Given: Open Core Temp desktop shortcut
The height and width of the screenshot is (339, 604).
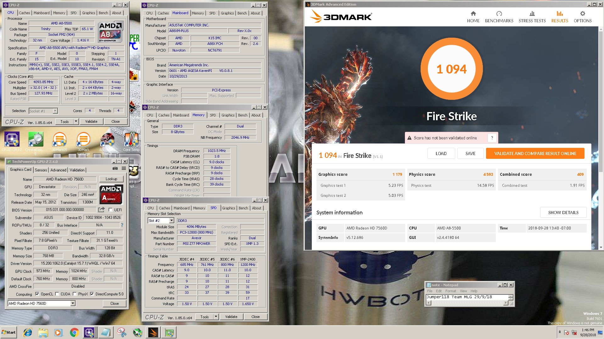Looking at the screenshot, I should pyautogui.click(x=131, y=142).
